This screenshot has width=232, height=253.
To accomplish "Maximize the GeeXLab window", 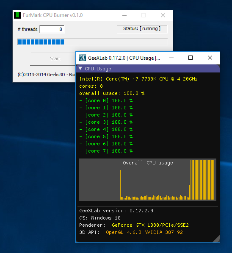I will click(191, 58).
